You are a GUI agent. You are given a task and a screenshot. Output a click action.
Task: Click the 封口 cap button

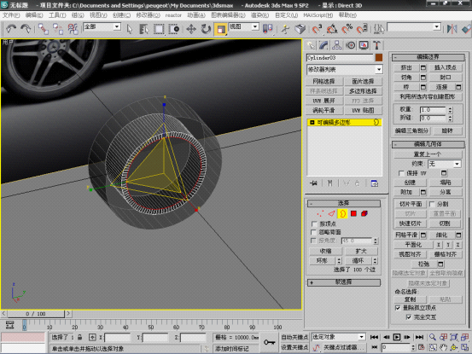[x=446, y=78]
